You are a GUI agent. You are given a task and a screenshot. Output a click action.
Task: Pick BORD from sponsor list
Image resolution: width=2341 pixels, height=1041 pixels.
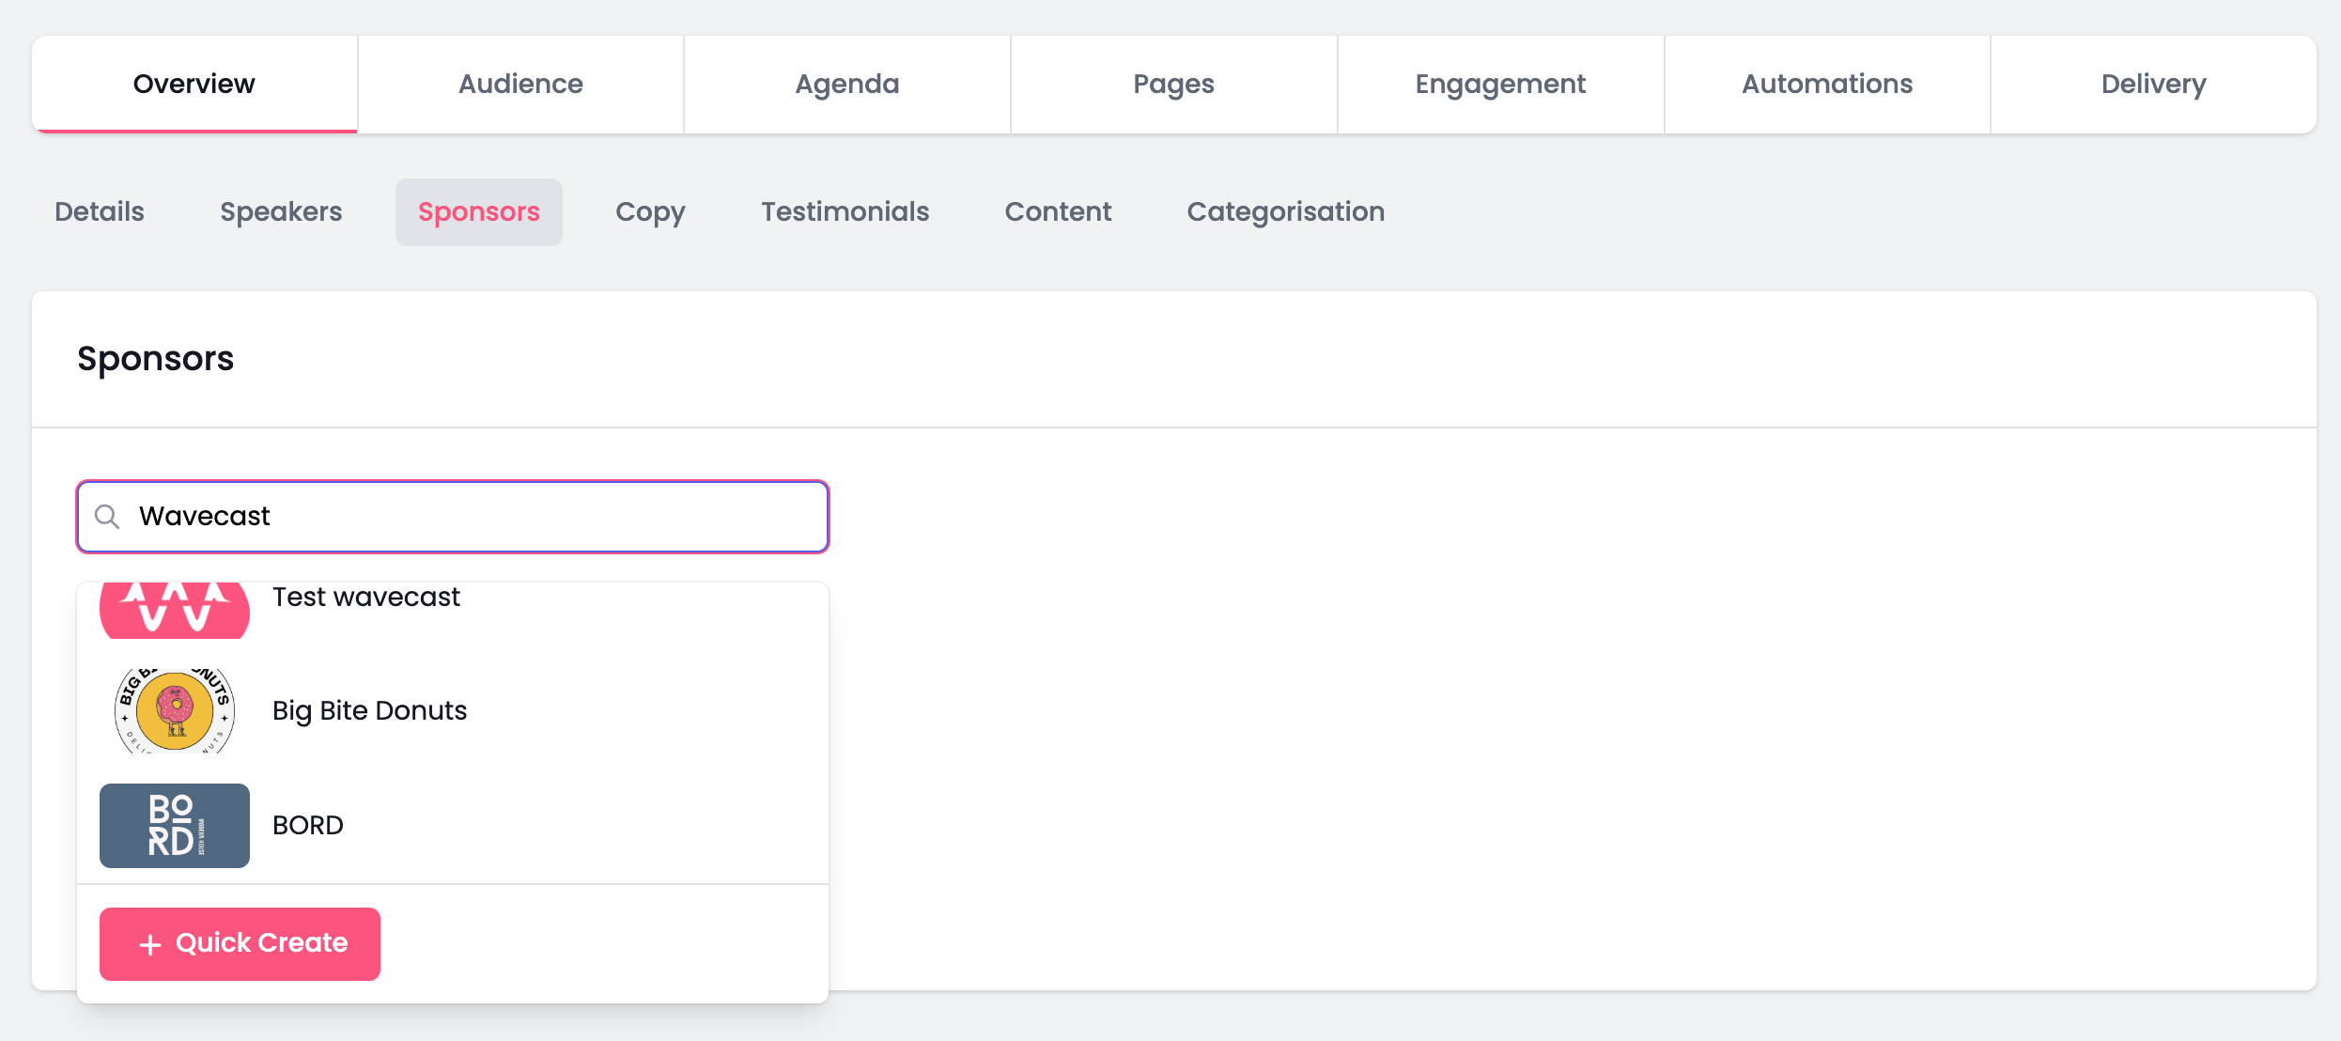pos(308,825)
